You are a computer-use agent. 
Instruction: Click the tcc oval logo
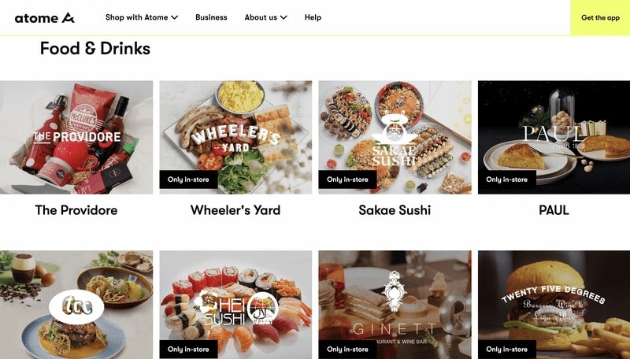point(76,307)
